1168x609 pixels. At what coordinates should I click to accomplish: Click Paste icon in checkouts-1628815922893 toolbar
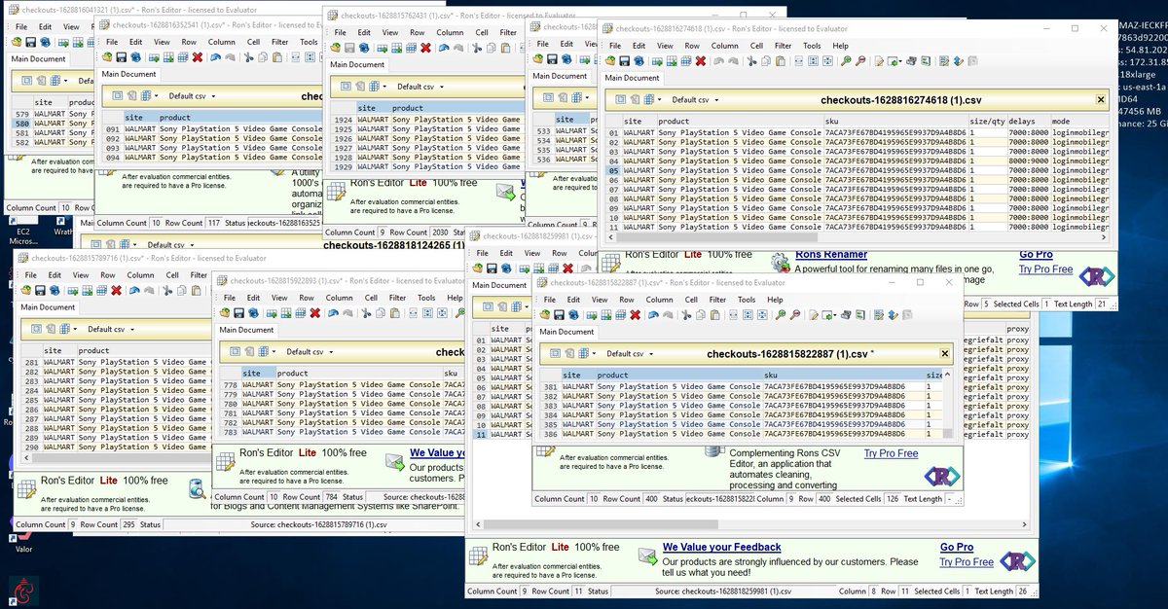pyautogui.click(x=394, y=312)
